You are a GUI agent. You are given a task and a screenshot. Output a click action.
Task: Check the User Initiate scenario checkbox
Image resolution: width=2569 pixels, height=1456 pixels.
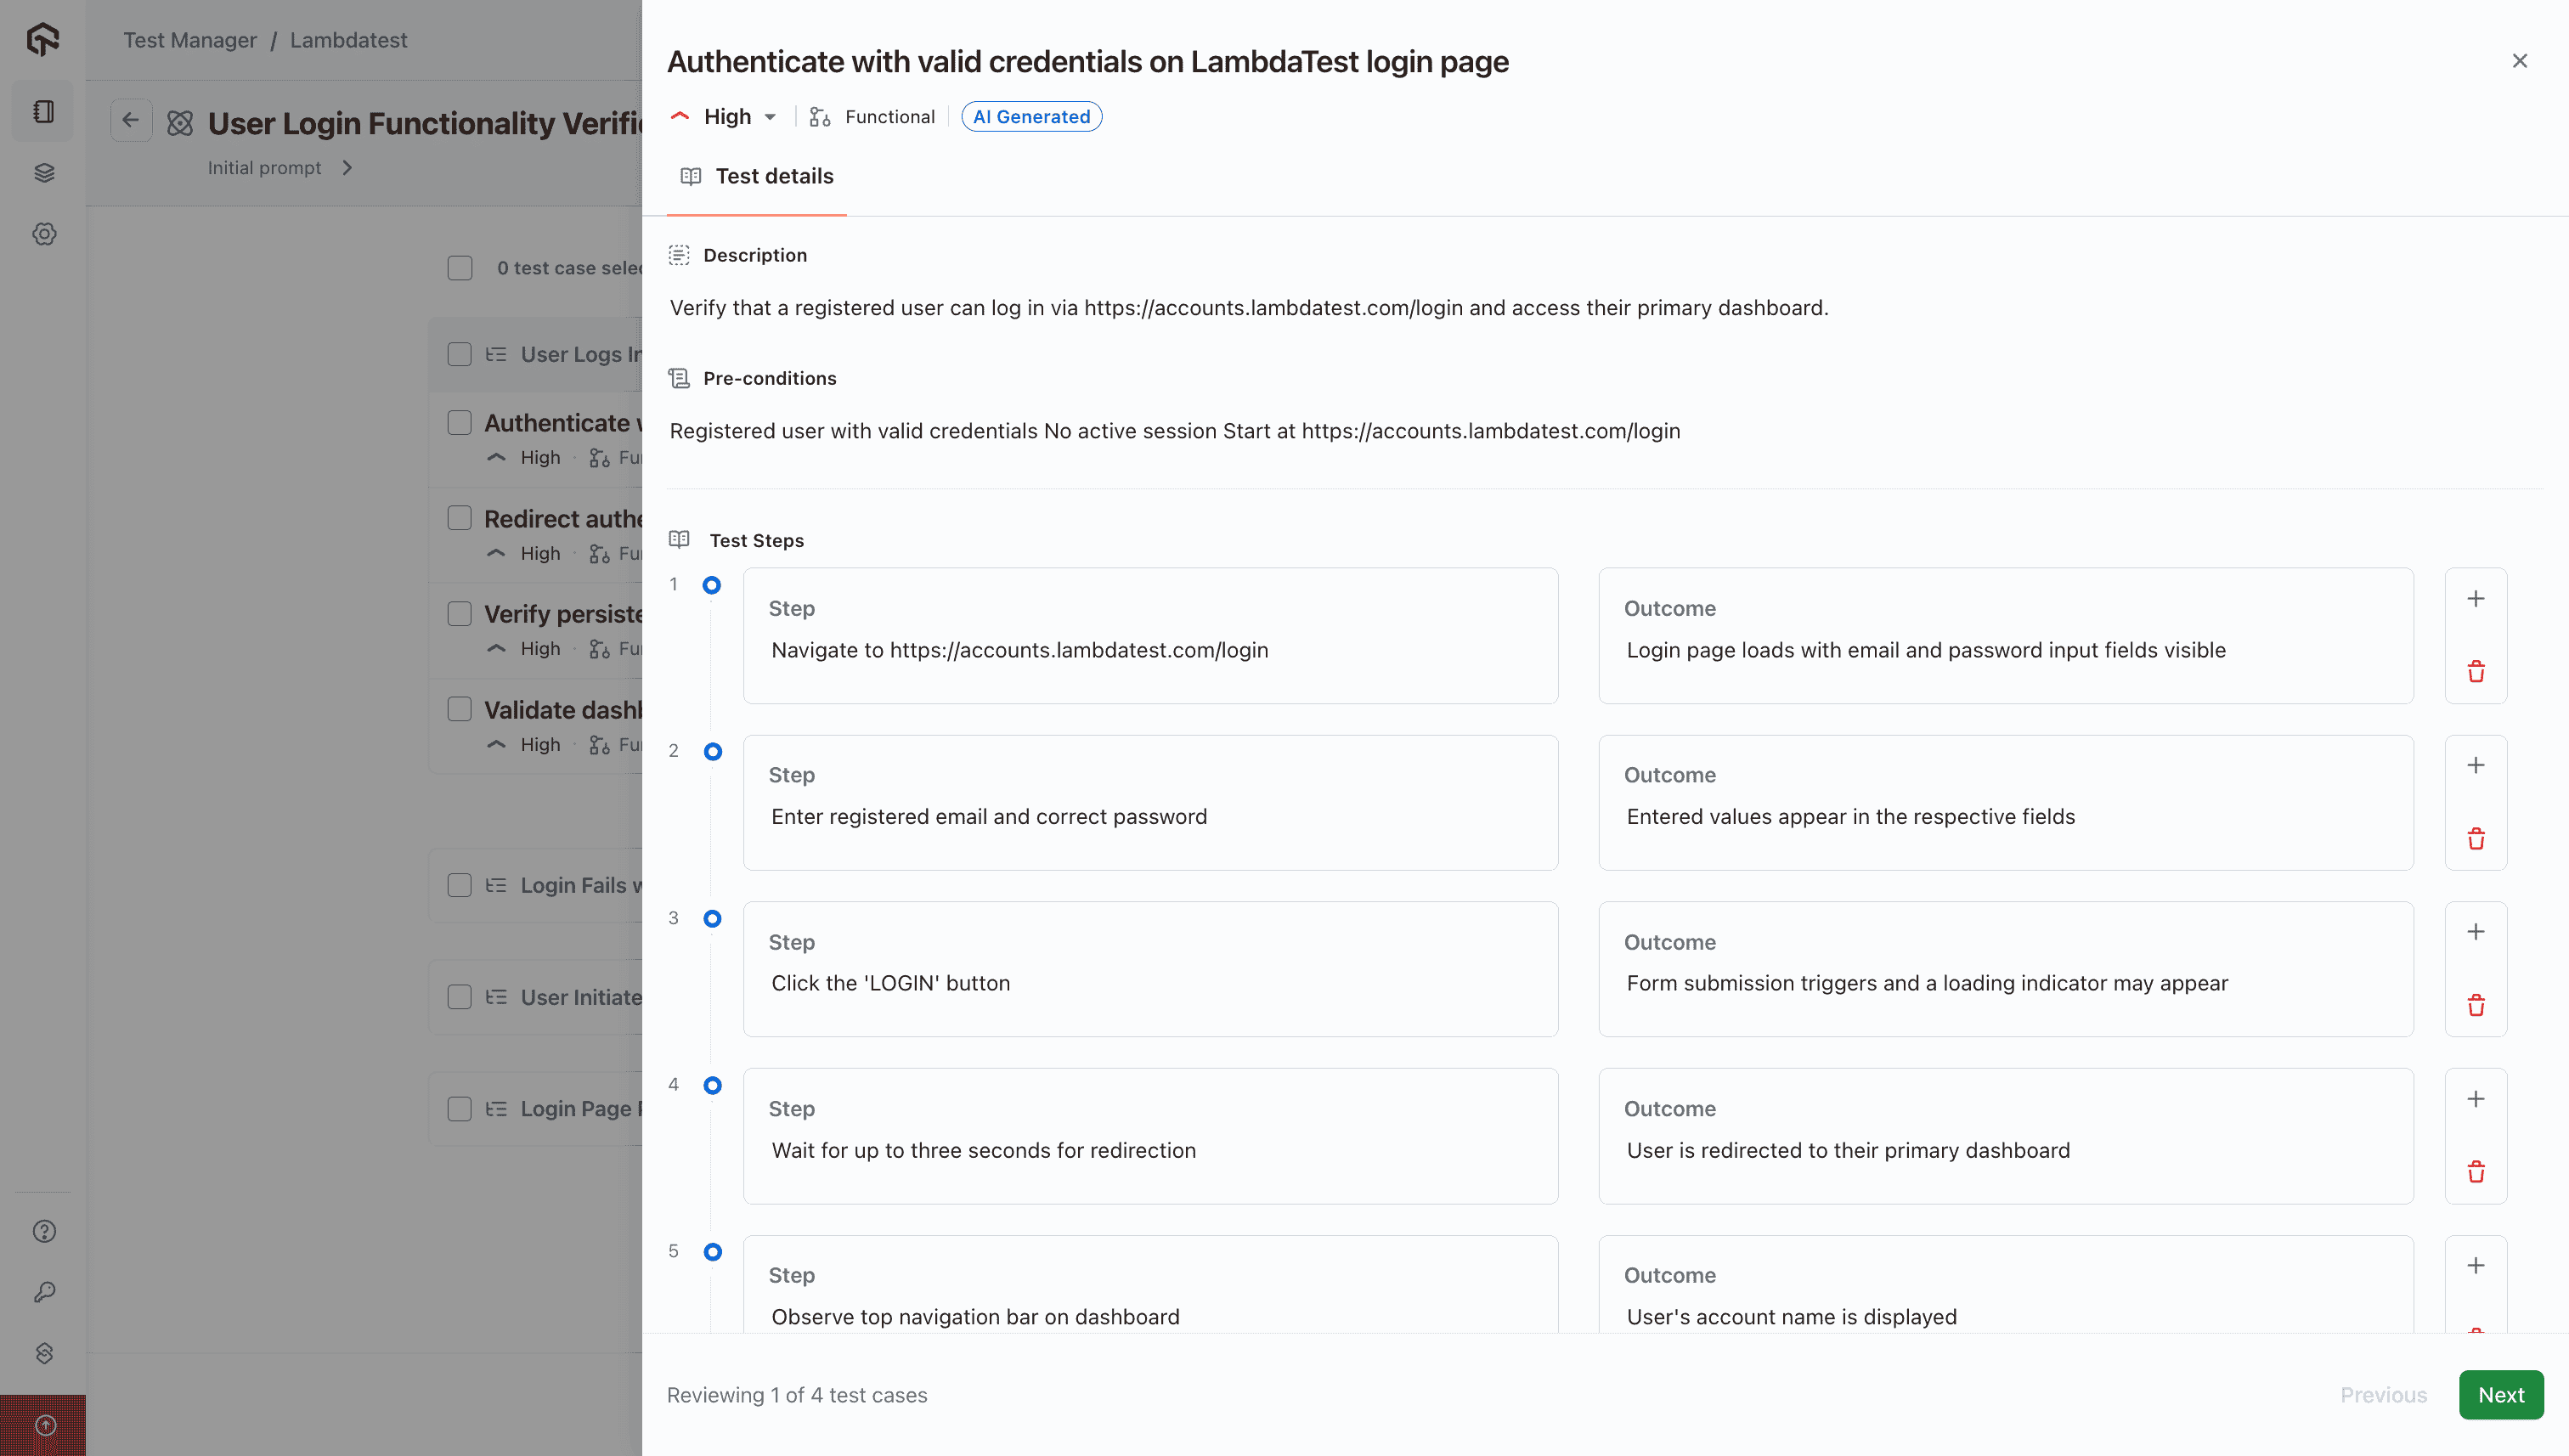click(460, 997)
